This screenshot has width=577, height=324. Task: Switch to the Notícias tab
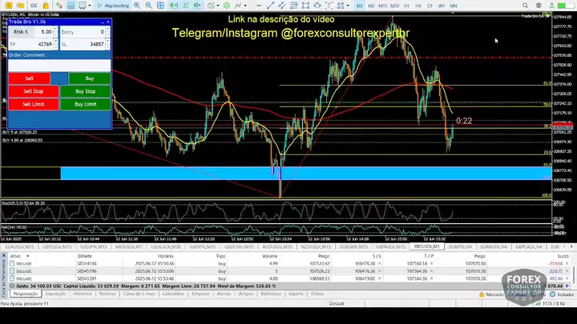pyautogui.click(x=107, y=294)
